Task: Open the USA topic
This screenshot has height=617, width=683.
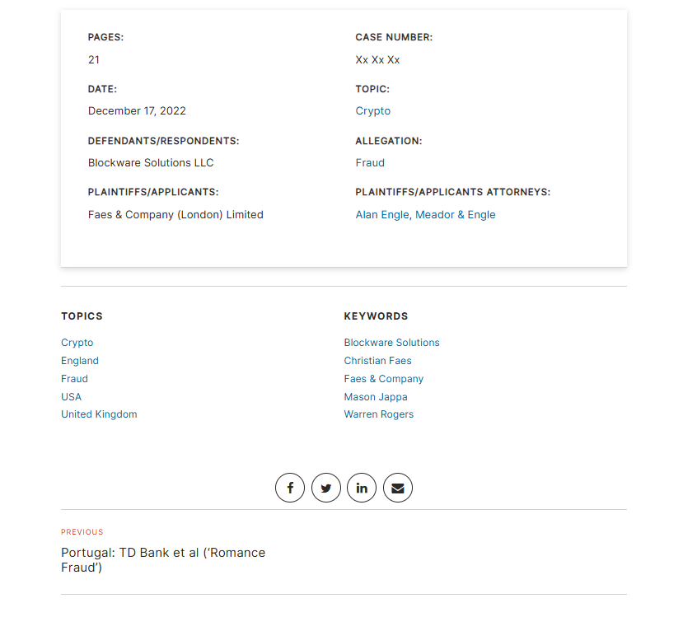Action: tap(71, 397)
